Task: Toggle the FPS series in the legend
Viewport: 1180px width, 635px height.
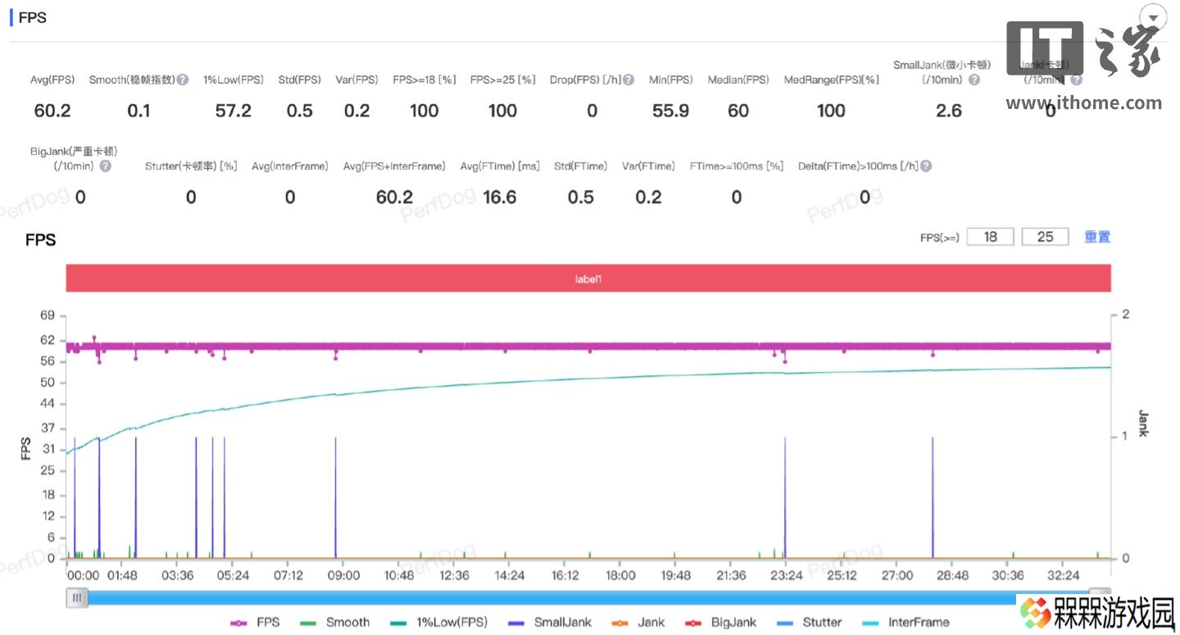Action: [256, 623]
